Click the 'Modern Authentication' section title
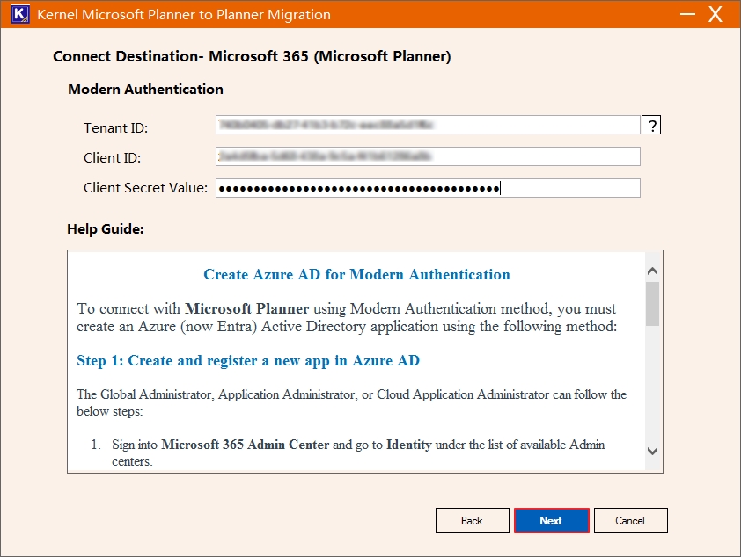741x557 pixels. point(145,89)
